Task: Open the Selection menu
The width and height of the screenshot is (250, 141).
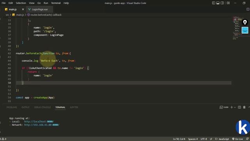Action: pyautogui.click(x=21, y=3)
